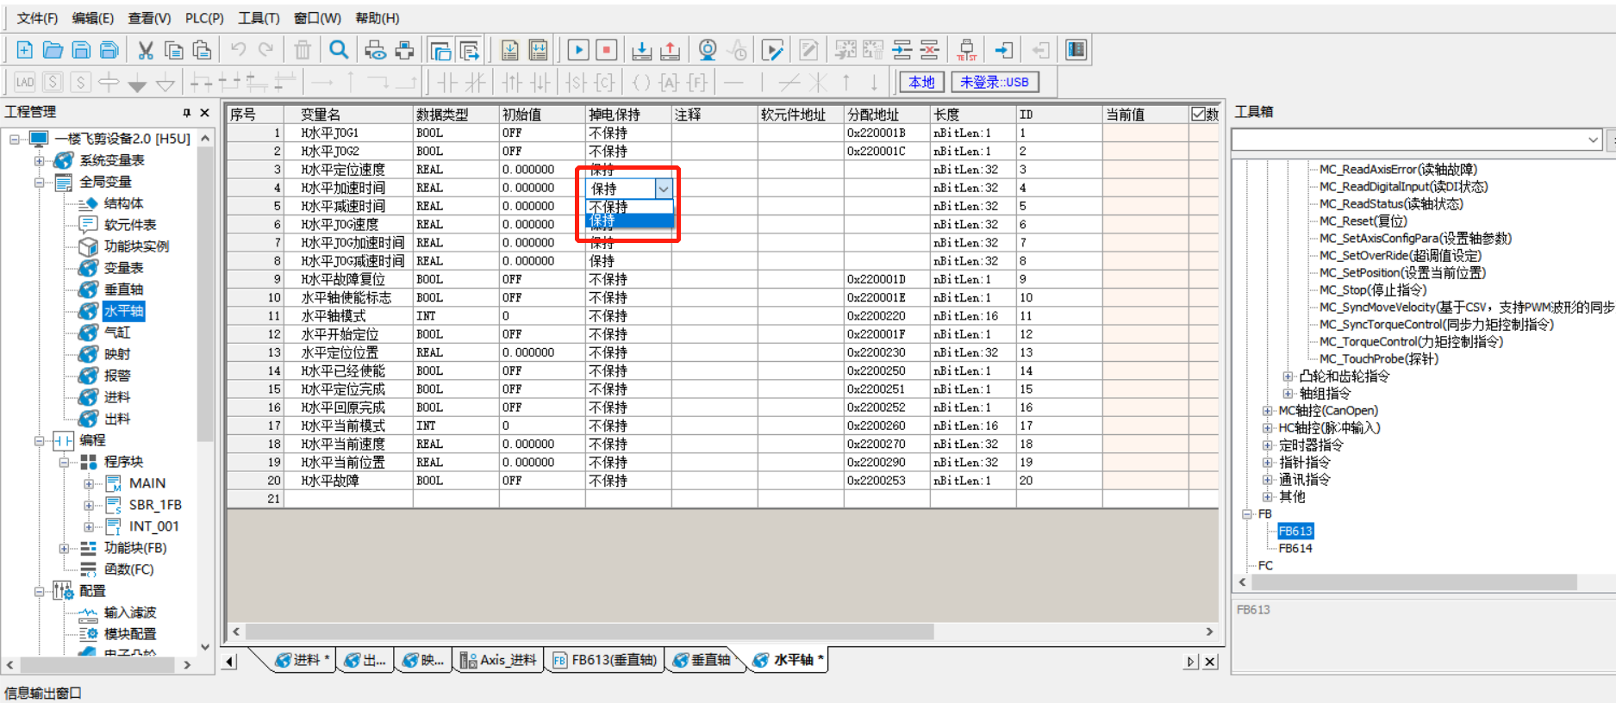Pin the 工程管理 panel

[186, 113]
